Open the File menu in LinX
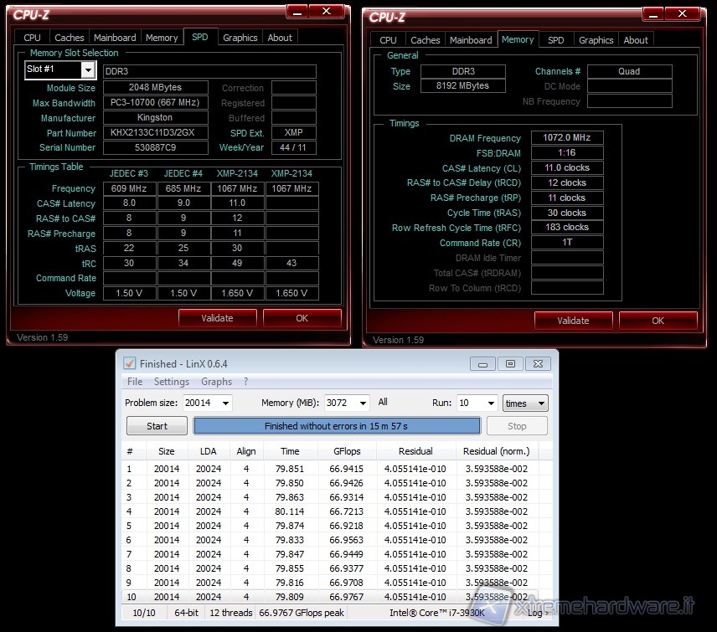The width and height of the screenshot is (717, 632). click(x=134, y=382)
